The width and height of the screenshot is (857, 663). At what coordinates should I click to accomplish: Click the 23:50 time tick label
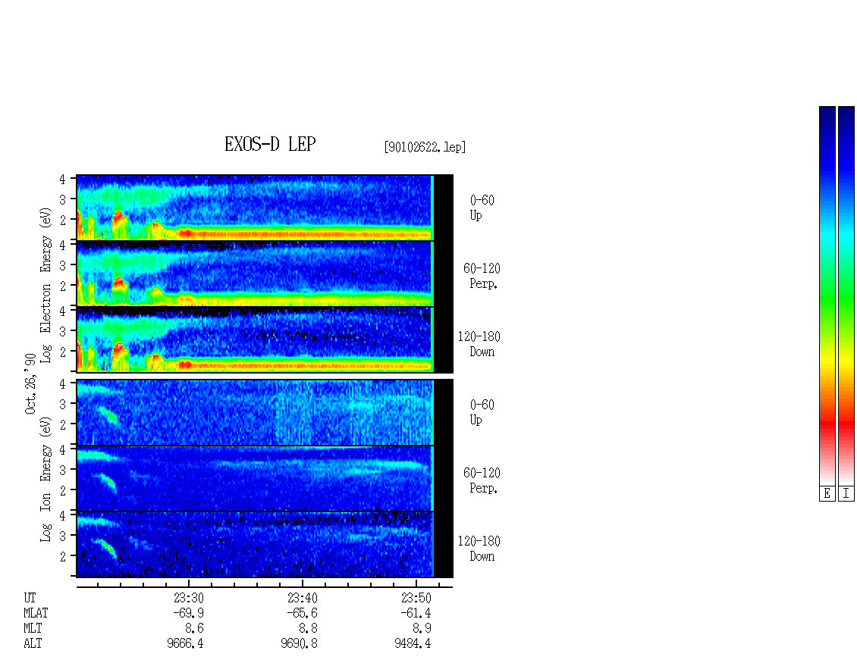[x=416, y=598]
